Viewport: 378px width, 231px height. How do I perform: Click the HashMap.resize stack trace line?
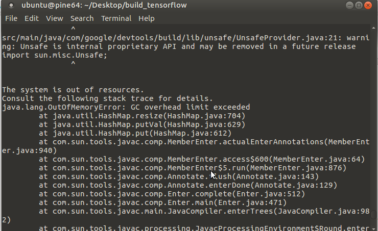pos(142,116)
